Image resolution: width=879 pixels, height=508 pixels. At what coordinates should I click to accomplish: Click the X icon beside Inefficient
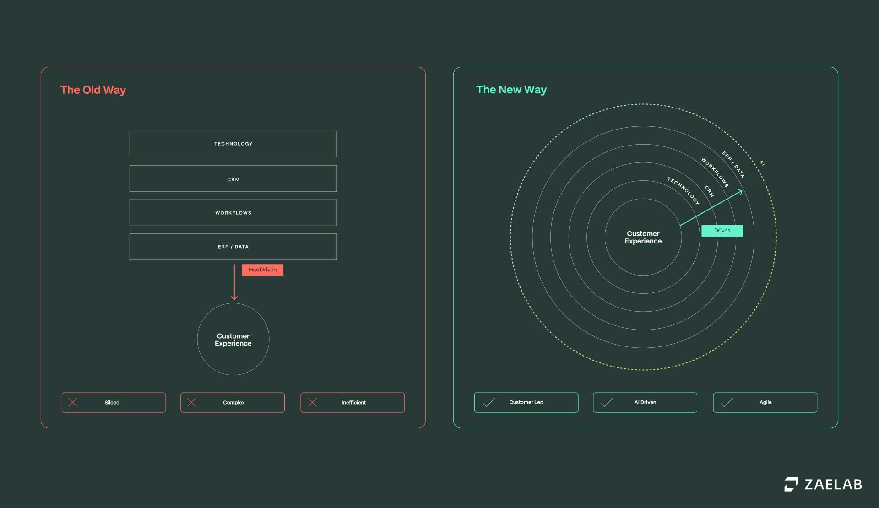point(312,403)
